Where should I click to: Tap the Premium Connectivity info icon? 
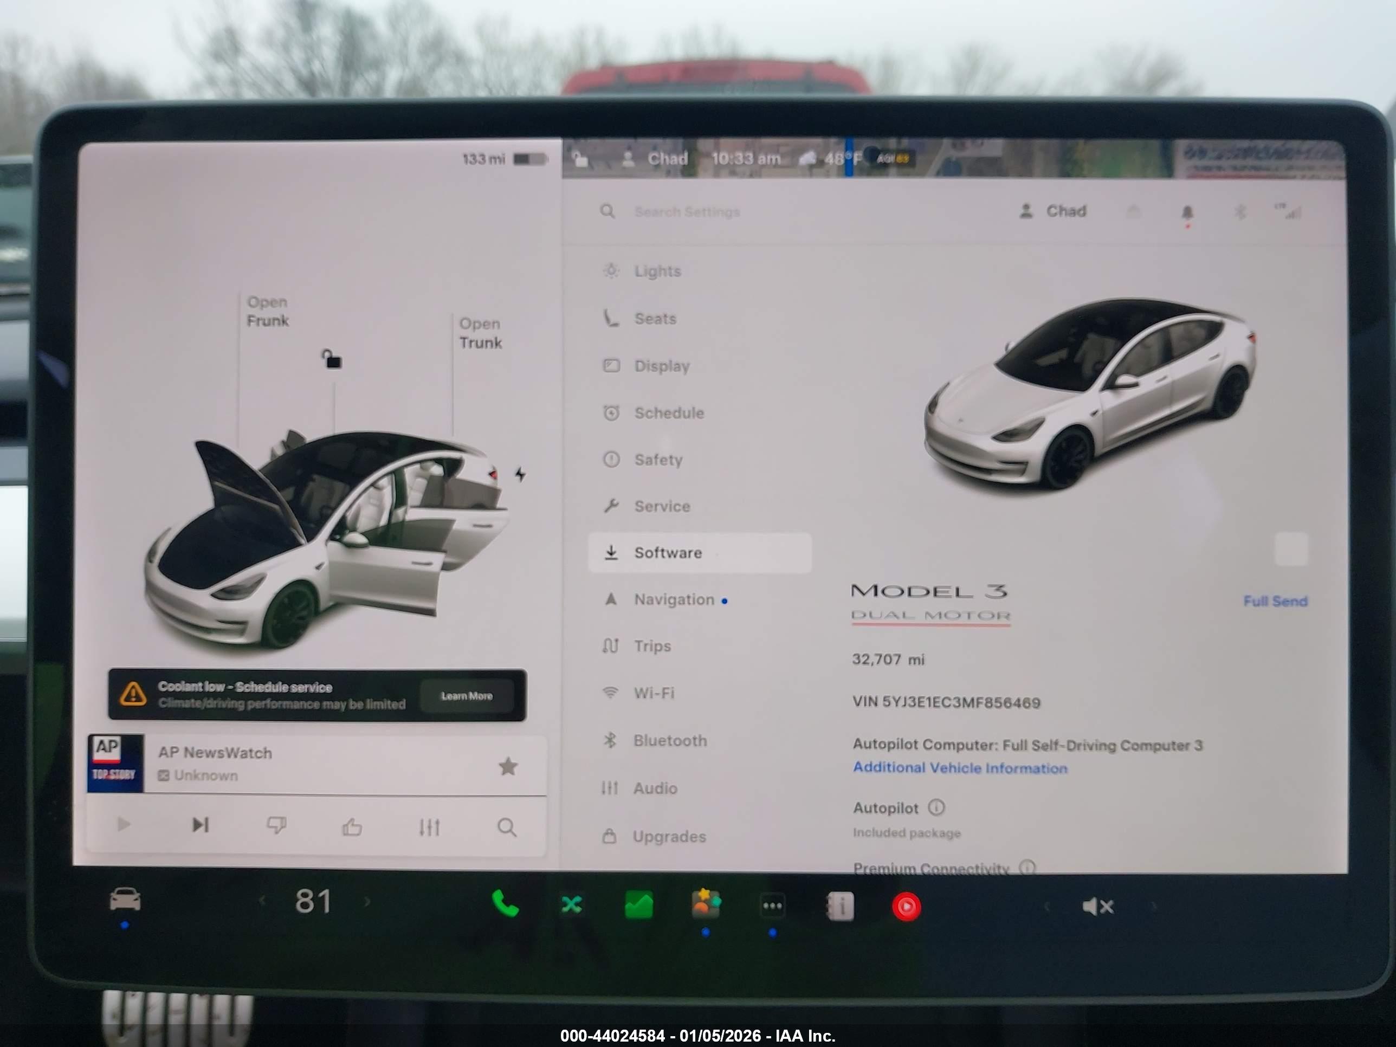pyautogui.click(x=1027, y=868)
